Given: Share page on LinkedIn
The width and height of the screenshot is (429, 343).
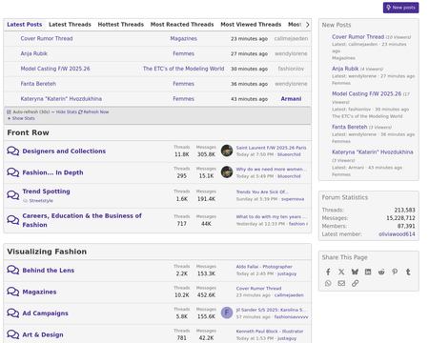Looking at the screenshot, I should 368,272.
